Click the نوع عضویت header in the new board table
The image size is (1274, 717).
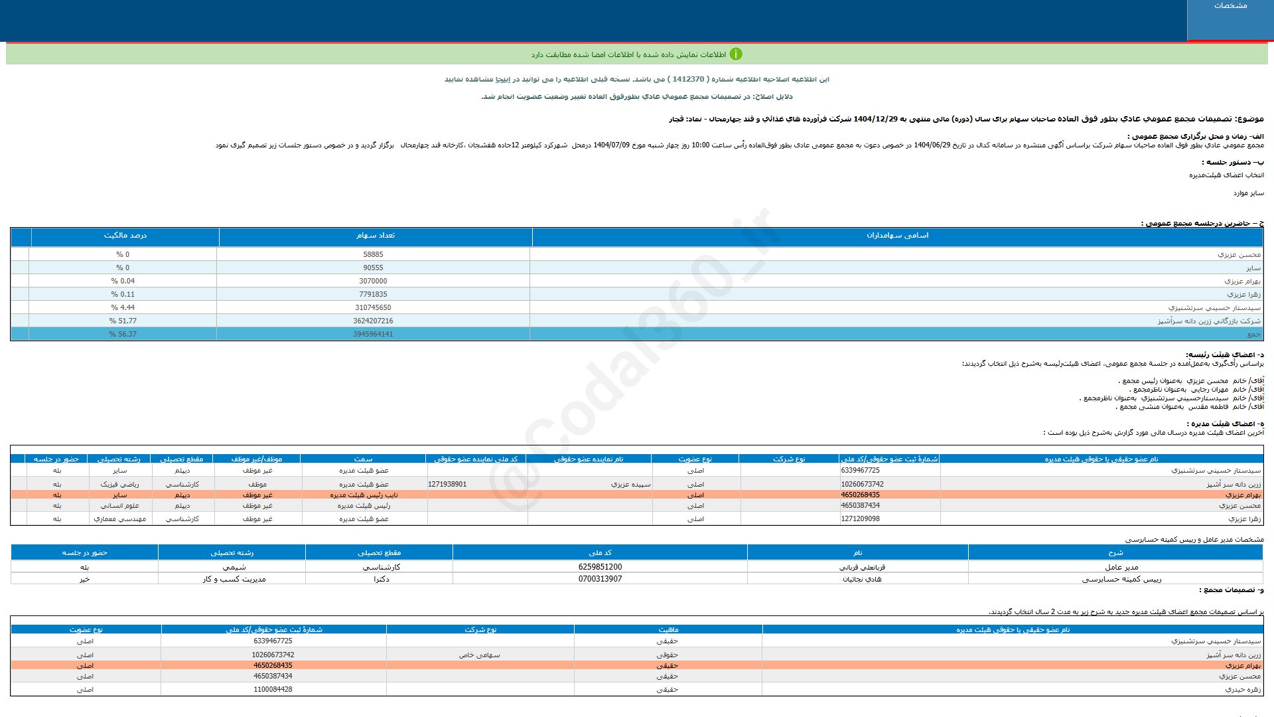point(86,629)
